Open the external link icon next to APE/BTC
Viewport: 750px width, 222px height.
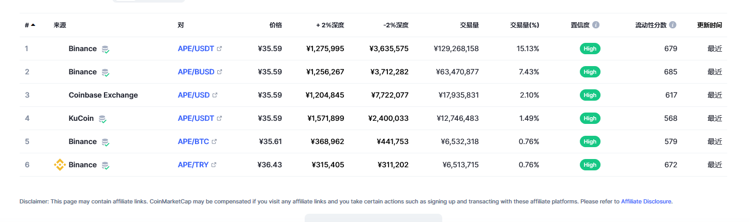pyautogui.click(x=214, y=141)
